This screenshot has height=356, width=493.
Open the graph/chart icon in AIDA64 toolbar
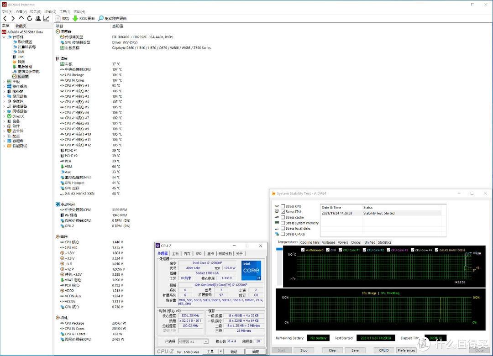[x=47, y=18]
